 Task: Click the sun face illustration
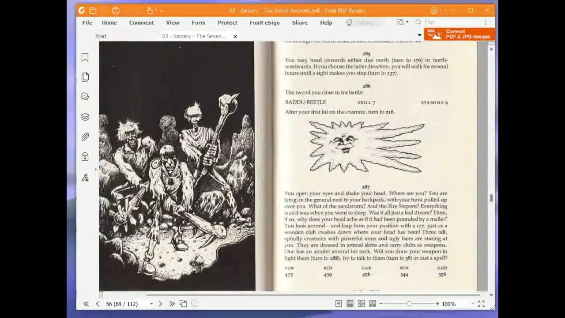366,147
